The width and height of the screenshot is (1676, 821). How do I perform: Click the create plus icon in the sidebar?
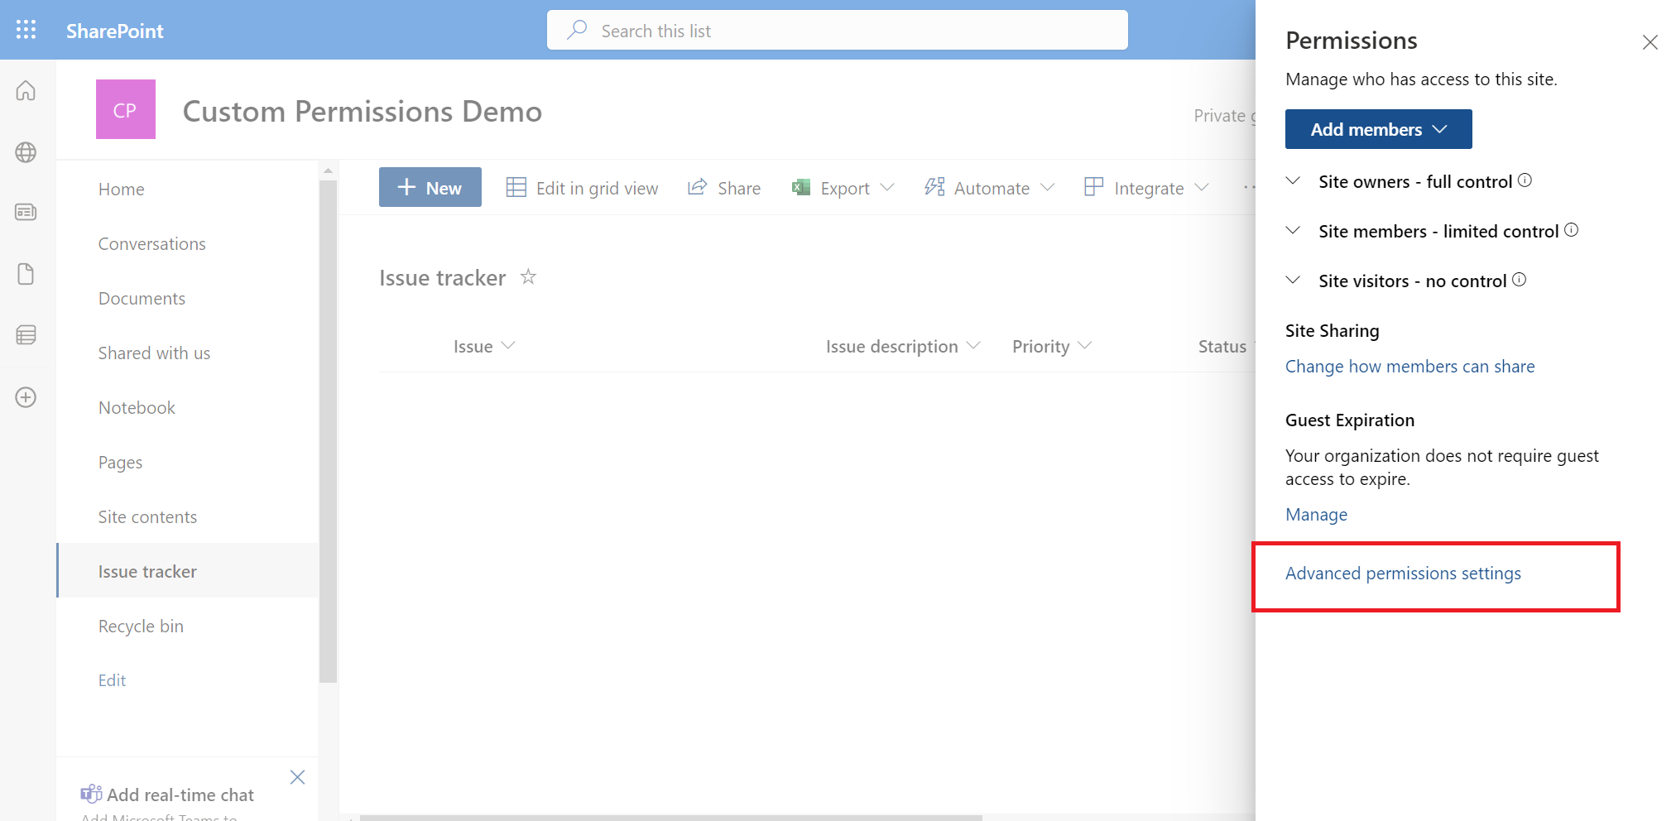coord(26,397)
